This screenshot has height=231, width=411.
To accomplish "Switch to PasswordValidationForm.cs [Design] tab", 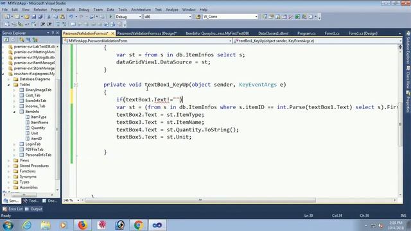I will coord(146,33).
